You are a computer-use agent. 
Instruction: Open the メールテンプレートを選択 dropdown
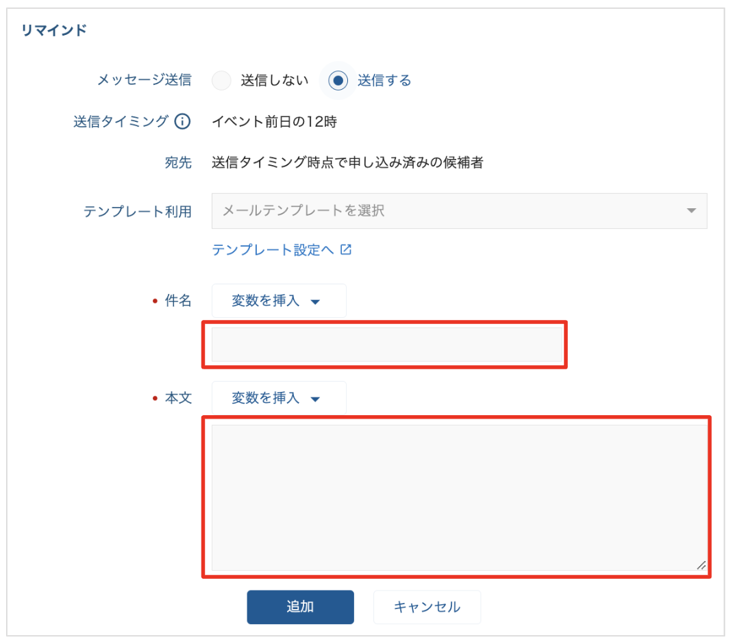(459, 210)
